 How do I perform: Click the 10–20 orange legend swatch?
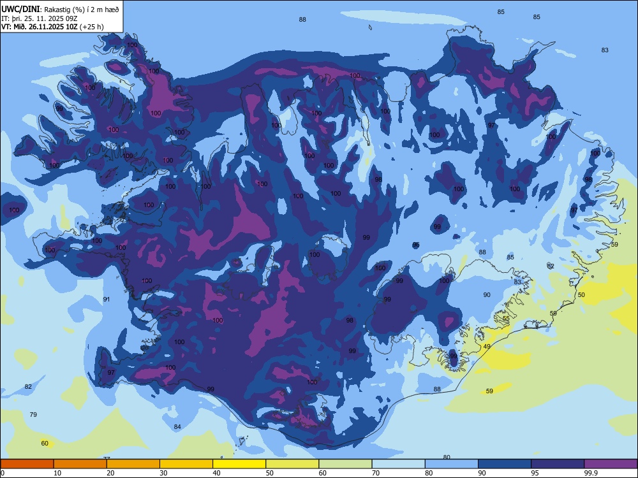pos(80,464)
